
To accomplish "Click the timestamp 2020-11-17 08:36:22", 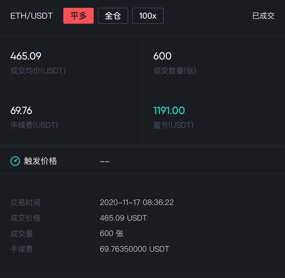I will (137, 203).
